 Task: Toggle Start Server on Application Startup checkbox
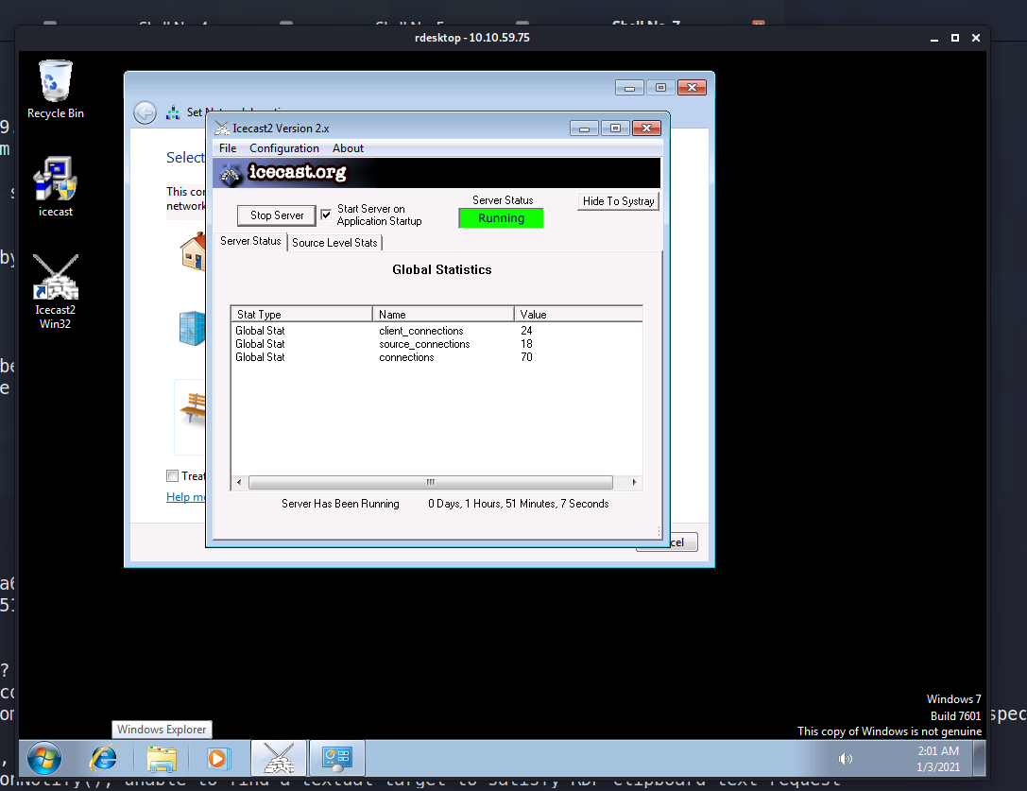(326, 215)
